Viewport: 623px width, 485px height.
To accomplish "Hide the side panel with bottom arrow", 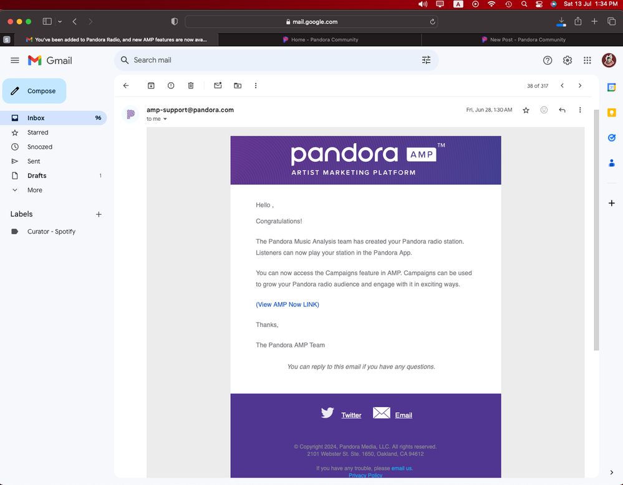I will 611,473.
